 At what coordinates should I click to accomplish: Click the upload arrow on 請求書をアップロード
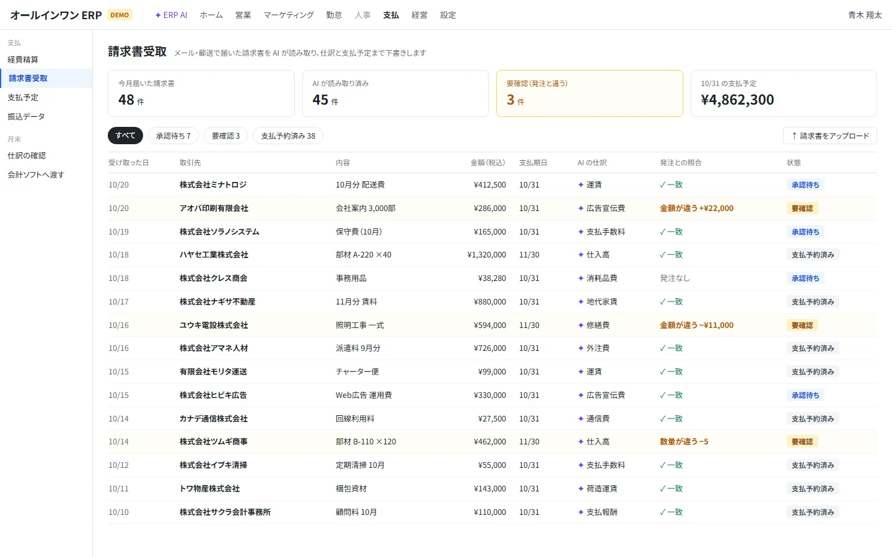[x=794, y=136]
